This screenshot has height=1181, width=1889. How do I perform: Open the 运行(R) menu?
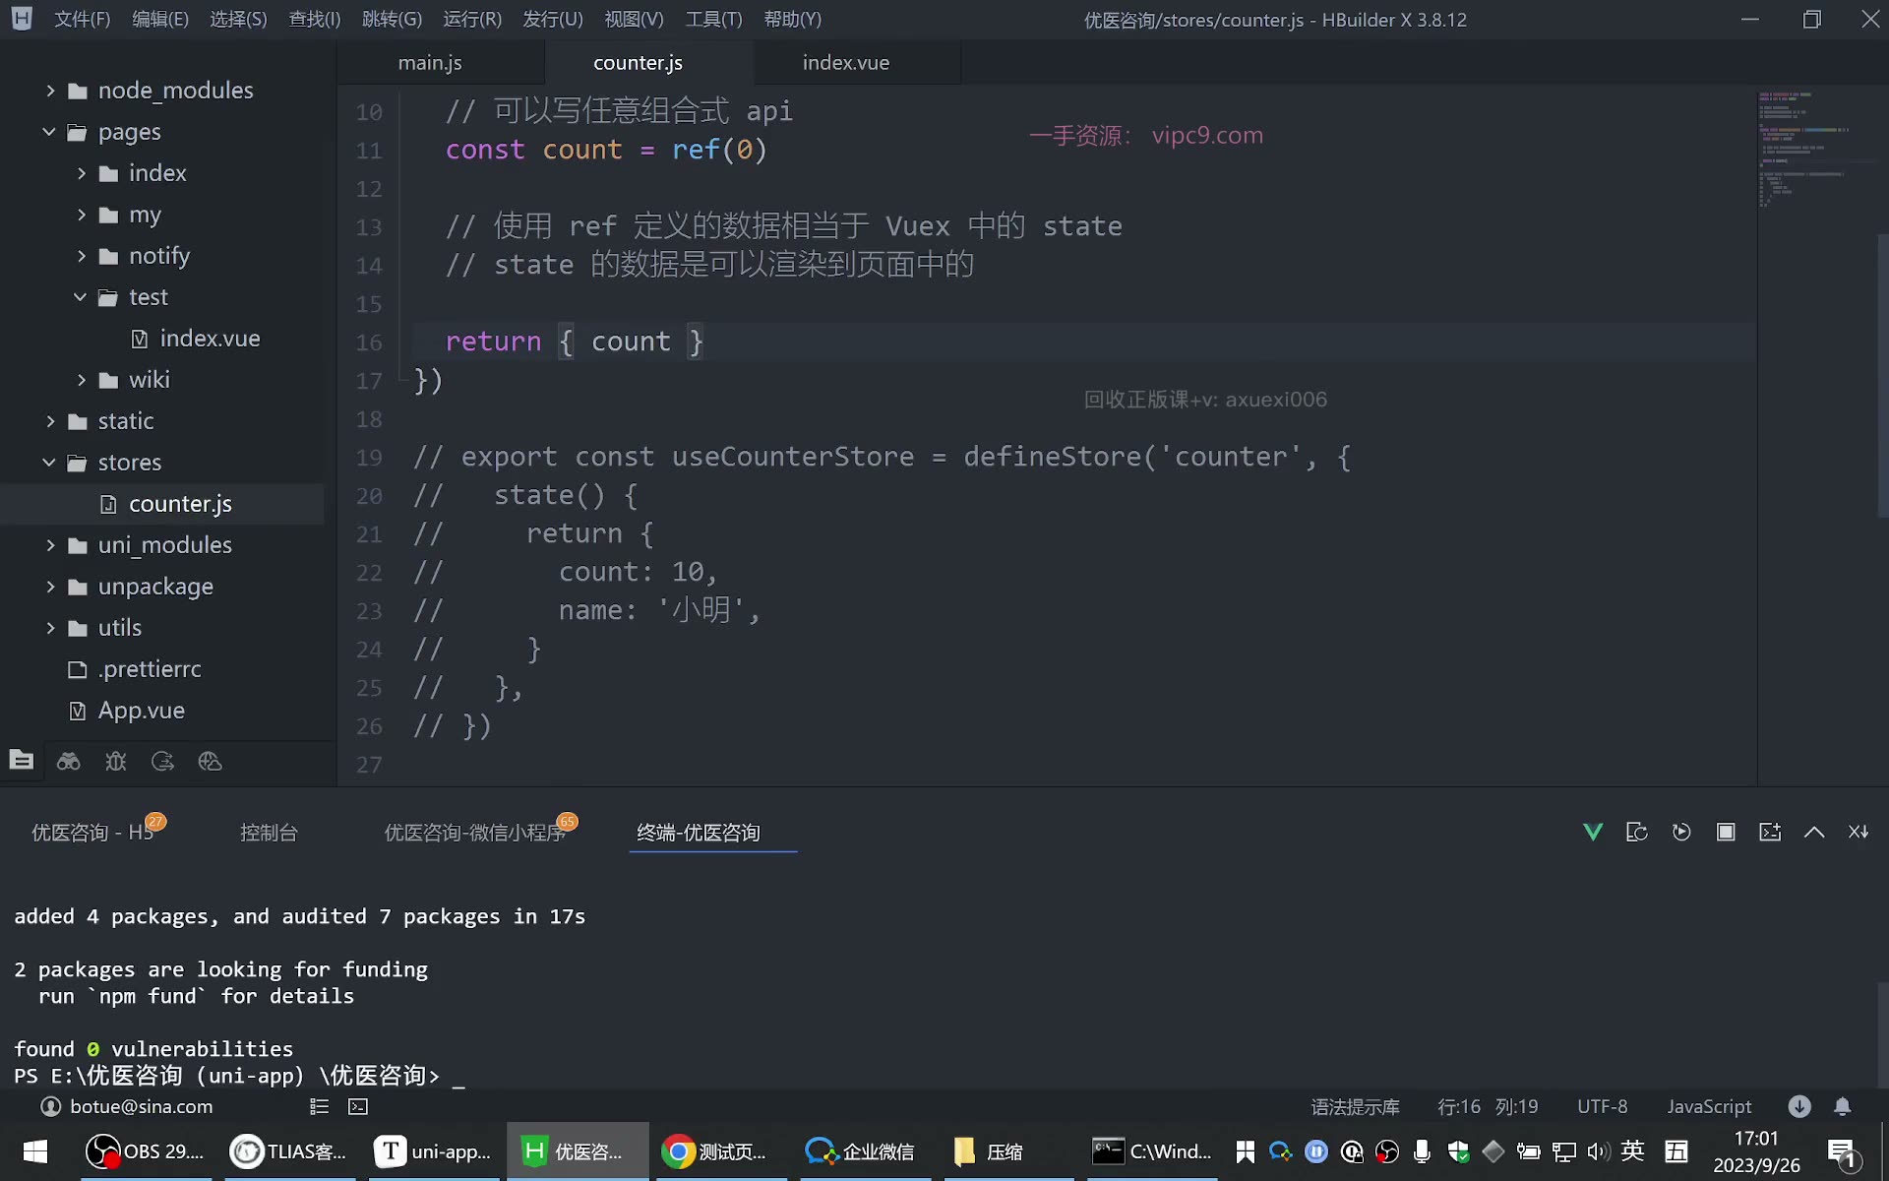click(x=472, y=20)
